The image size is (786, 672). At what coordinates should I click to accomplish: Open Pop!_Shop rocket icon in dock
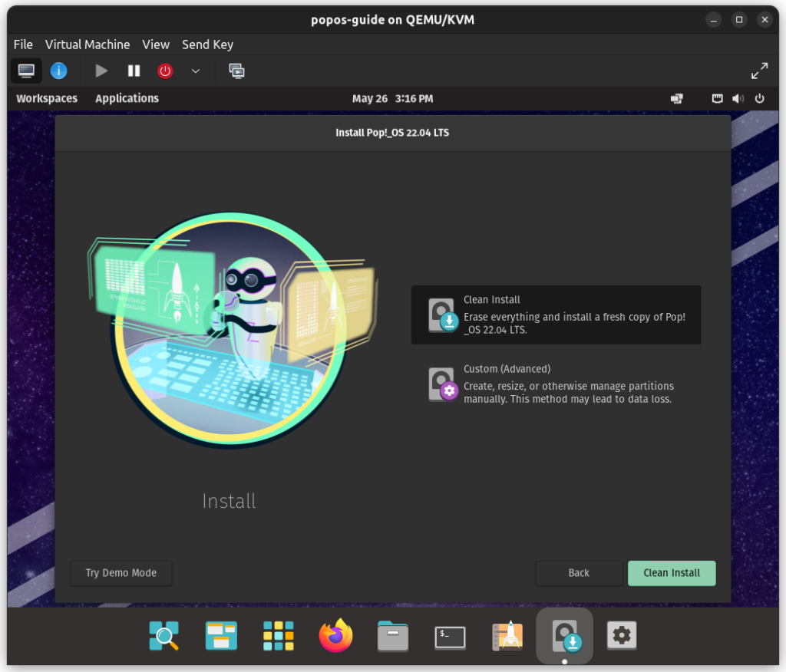tap(507, 635)
